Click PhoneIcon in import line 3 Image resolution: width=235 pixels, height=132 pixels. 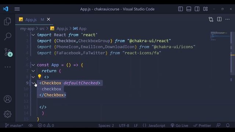click(x=67, y=47)
